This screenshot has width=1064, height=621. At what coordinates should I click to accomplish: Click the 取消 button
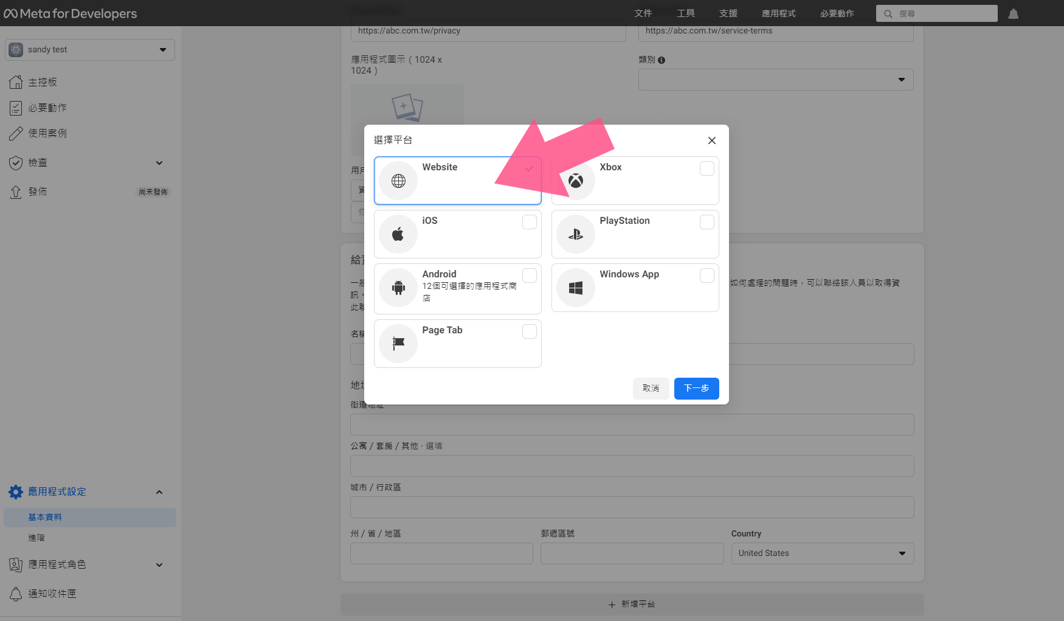pyautogui.click(x=651, y=389)
